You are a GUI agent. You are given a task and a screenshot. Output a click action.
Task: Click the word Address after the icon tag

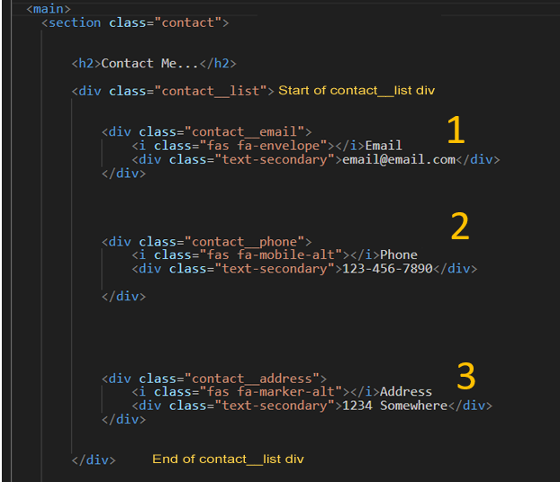406,391
